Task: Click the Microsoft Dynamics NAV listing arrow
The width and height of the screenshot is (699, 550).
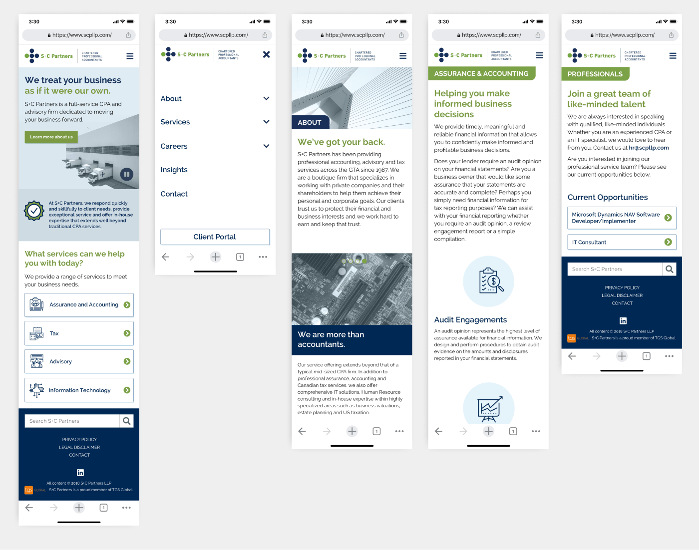Action: 668,218
